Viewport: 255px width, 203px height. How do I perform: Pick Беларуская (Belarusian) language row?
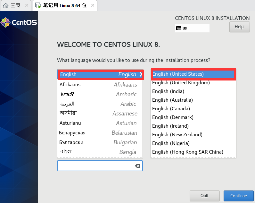click(x=100, y=133)
